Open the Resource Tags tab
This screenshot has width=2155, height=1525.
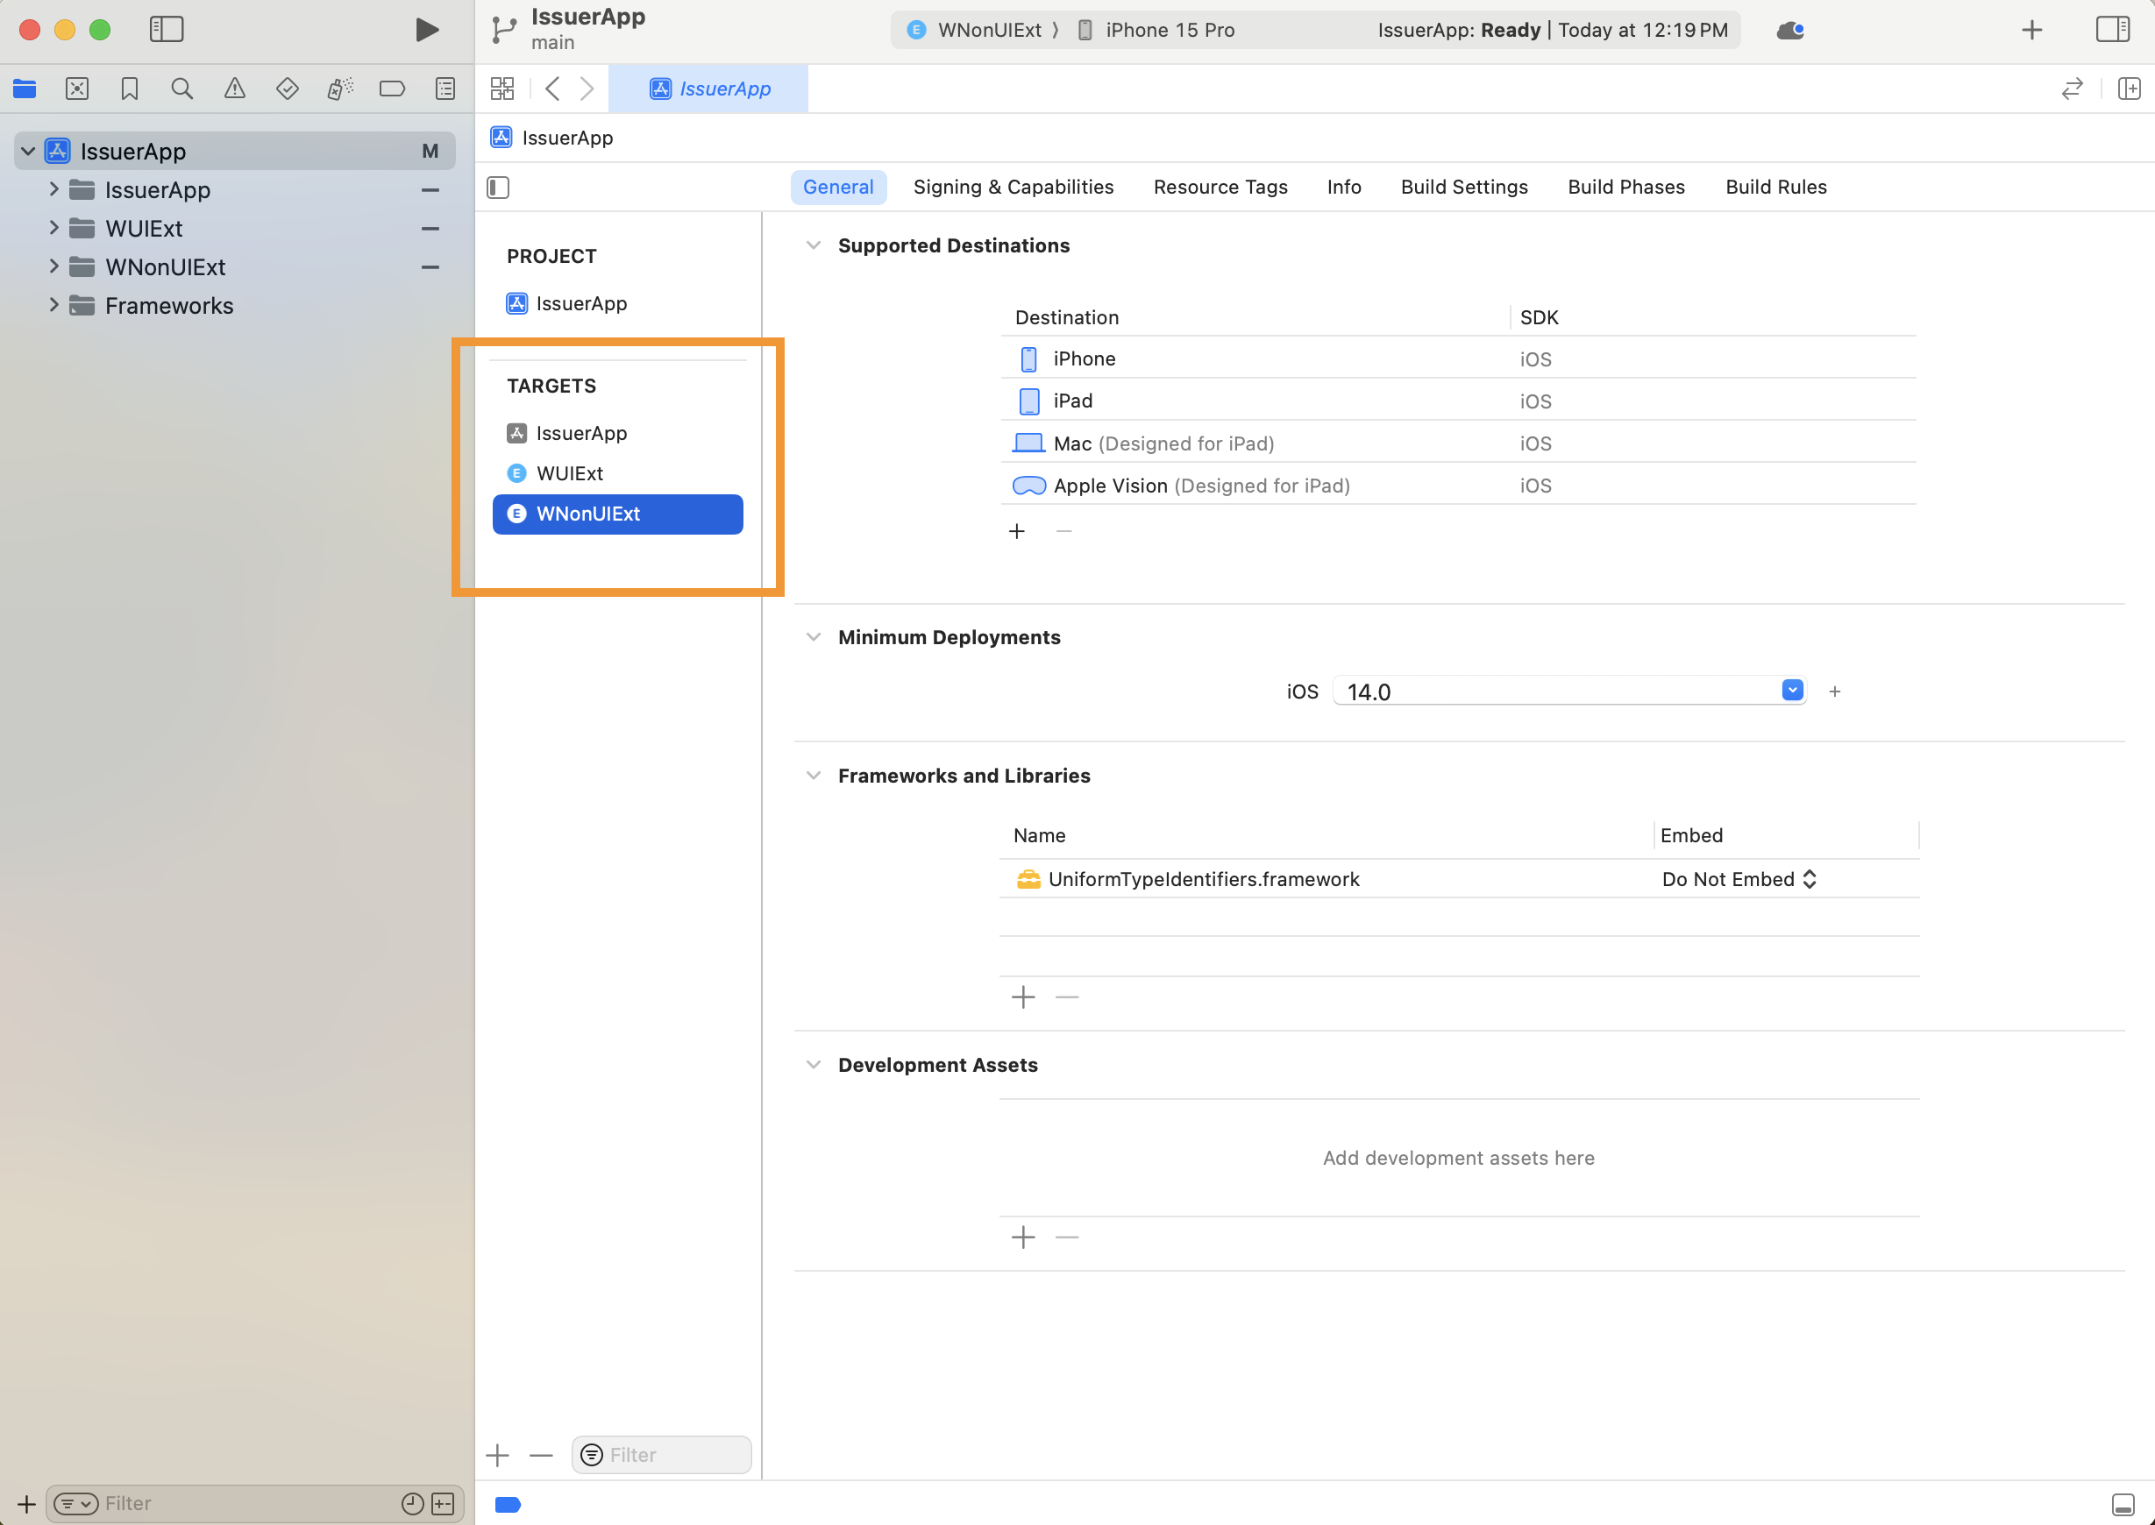(1220, 187)
